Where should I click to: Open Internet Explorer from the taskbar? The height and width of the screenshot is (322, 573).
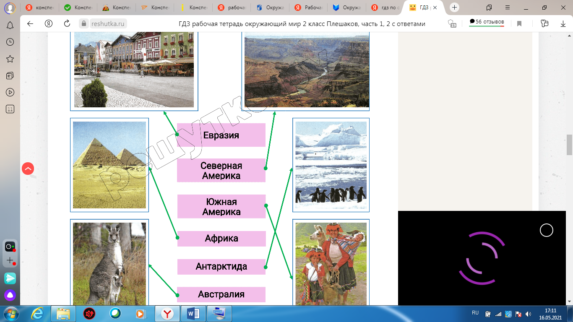click(38, 314)
